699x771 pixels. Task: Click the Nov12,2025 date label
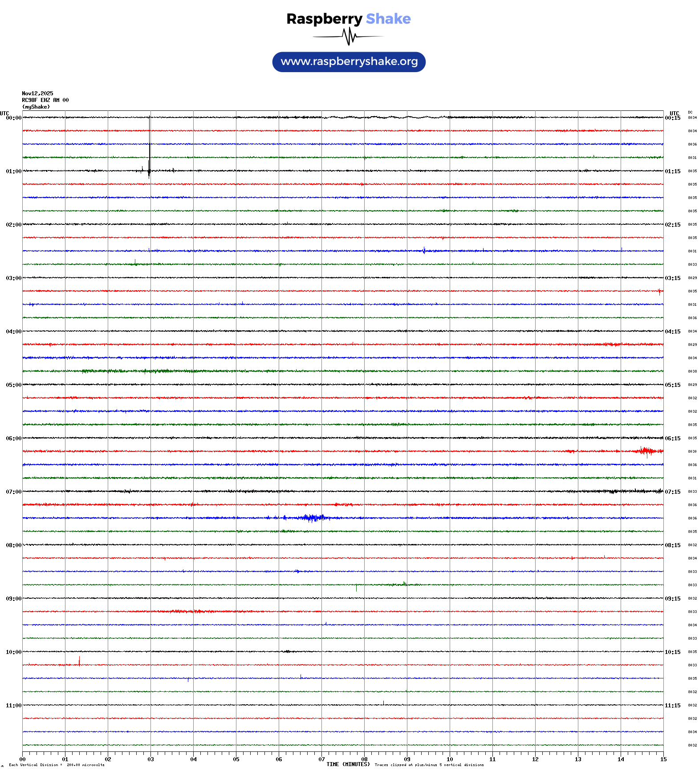[37, 93]
